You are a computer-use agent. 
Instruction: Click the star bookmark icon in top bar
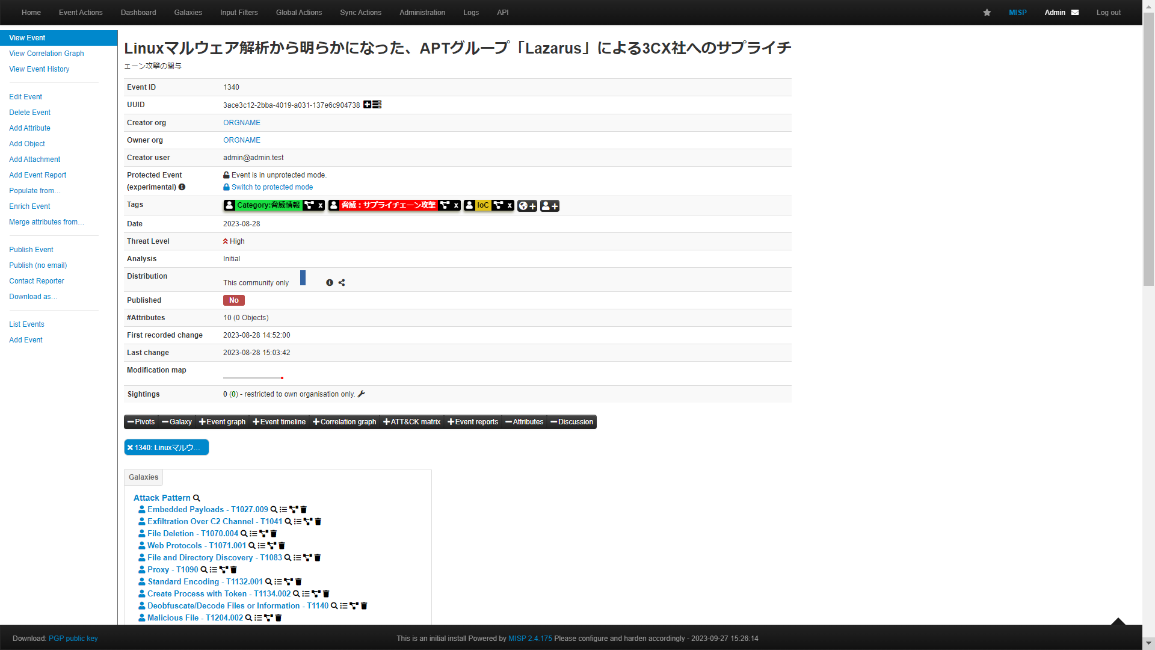(x=987, y=13)
